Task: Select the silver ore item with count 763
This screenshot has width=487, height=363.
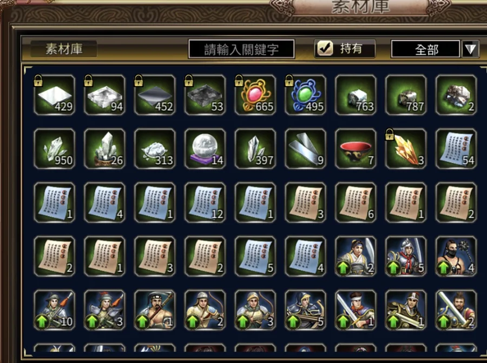Action: click(x=356, y=95)
